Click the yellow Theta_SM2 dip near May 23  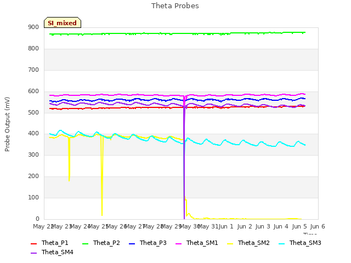(69, 159)
